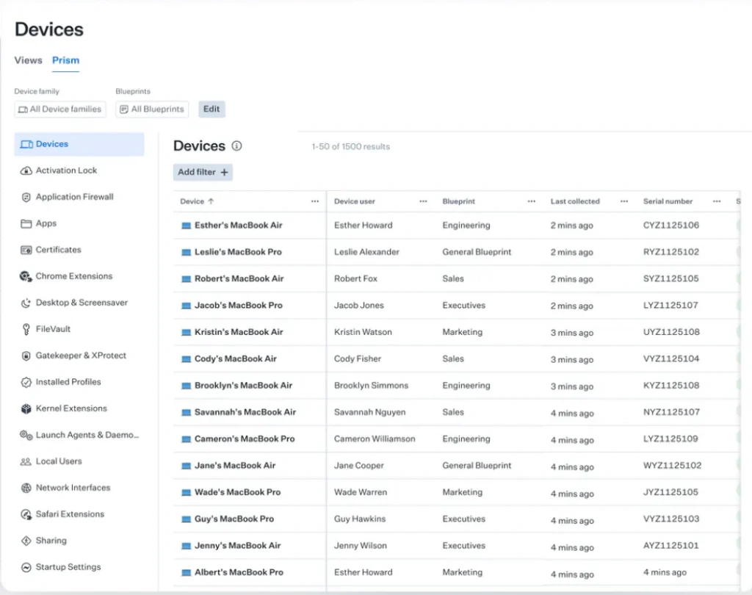Click laptop icon for Esther's MacBook Air
Screen dimensions: 752x595
[x=186, y=226]
